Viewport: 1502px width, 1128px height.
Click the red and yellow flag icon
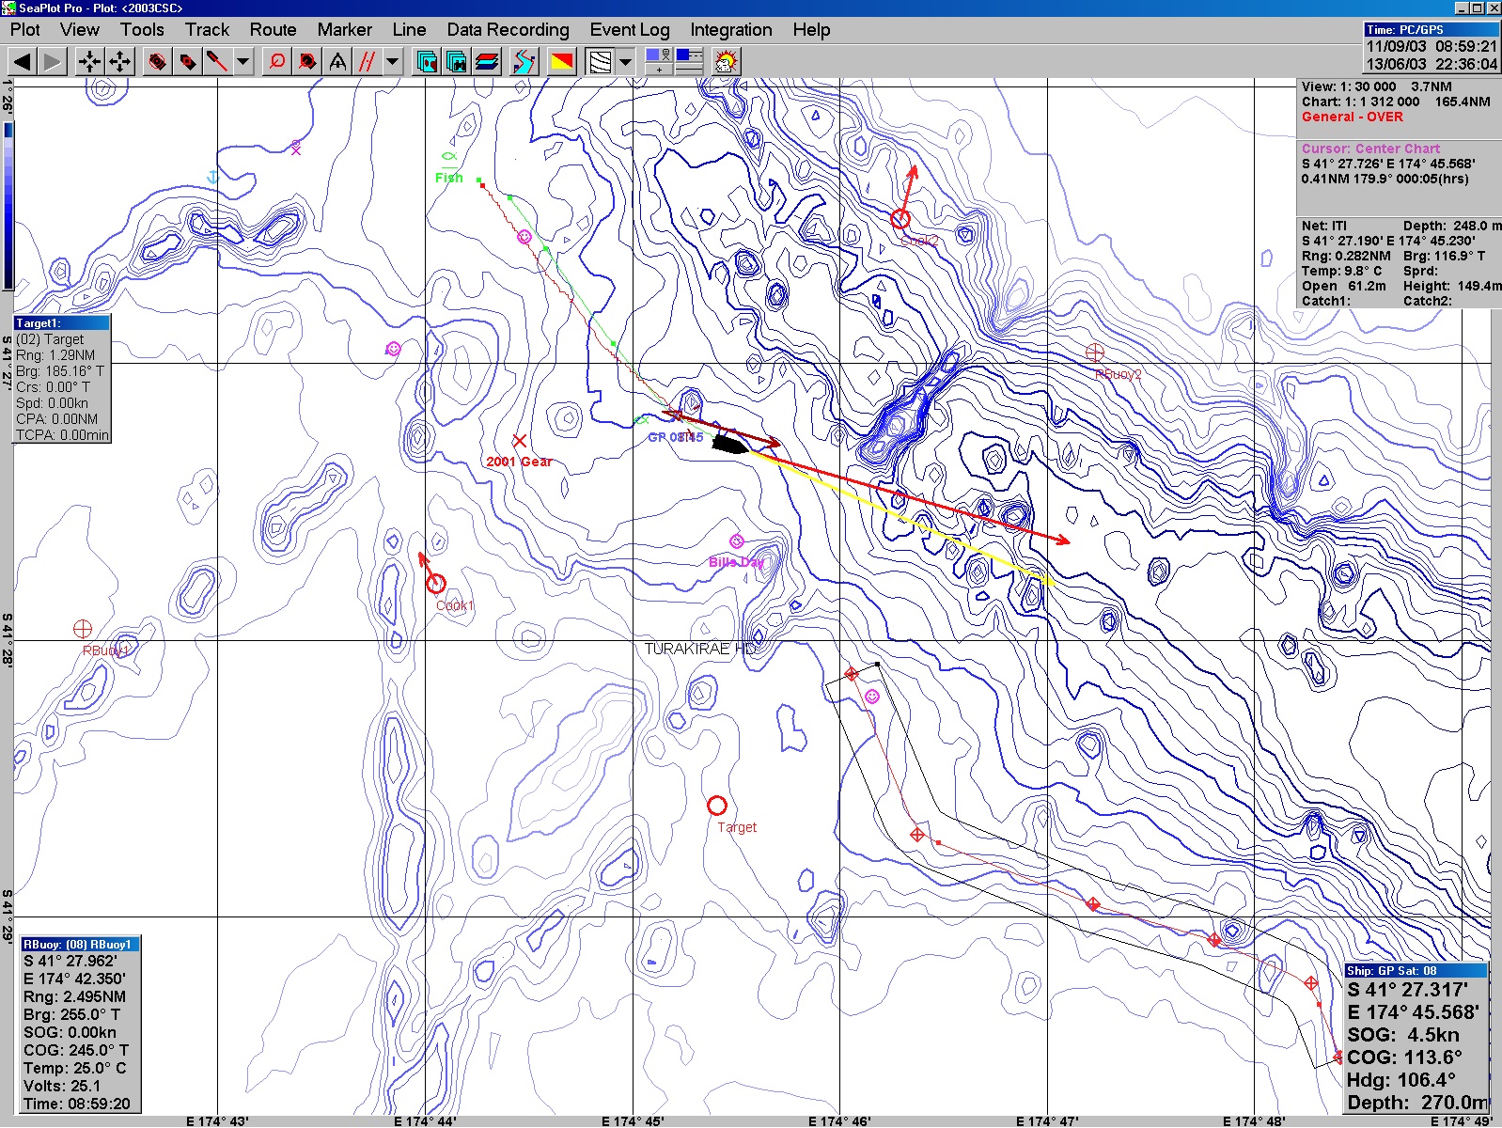tap(562, 62)
